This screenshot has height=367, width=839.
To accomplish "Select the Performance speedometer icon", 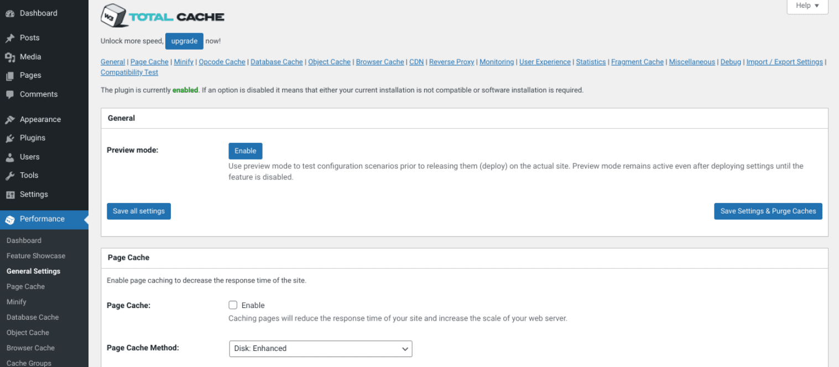I will 10,219.
